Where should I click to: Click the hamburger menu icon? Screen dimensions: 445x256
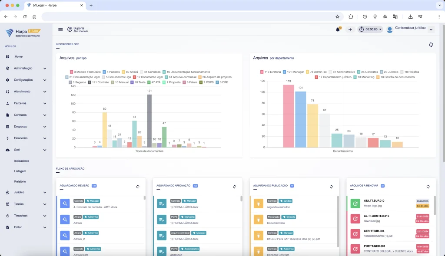(x=60, y=30)
